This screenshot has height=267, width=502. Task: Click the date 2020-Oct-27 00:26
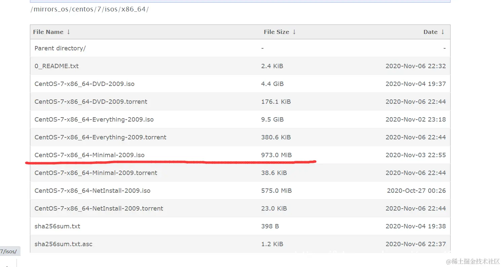tap(417, 191)
